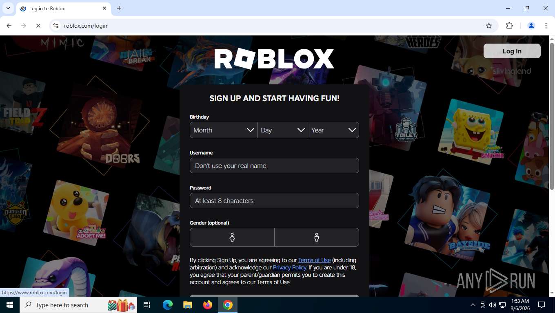This screenshot has height=313, width=555.
Task: Open the network tray icon
Action: (x=502, y=305)
